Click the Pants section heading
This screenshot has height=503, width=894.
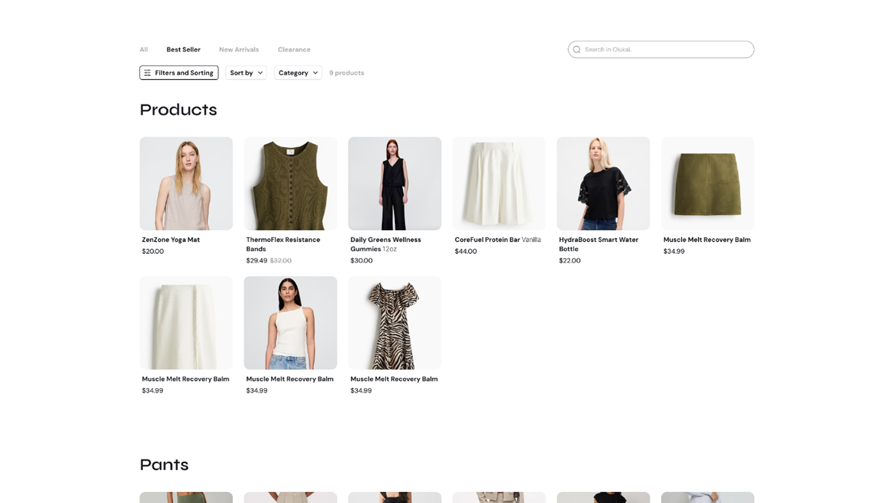164,465
